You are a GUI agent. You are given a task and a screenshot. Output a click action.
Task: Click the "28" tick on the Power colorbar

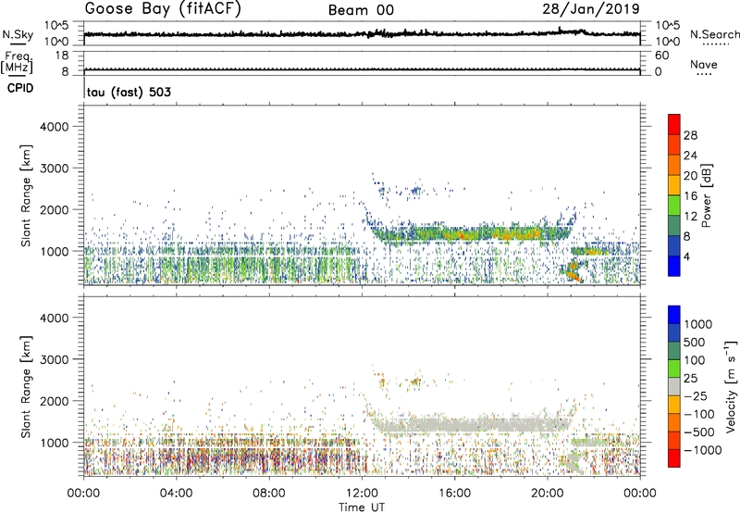690,135
